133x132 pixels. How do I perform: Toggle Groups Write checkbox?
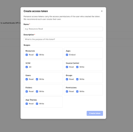(x=77, y=79)
